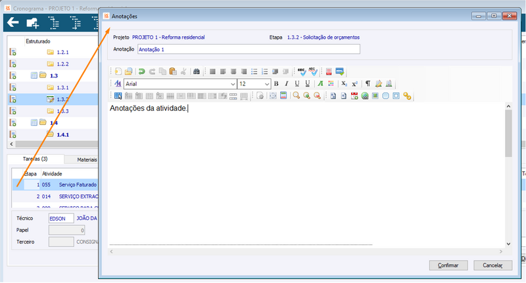Click the Open file icon in editor toolbar
The width and height of the screenshot is (526, 283).
click(x=128, y=72)
